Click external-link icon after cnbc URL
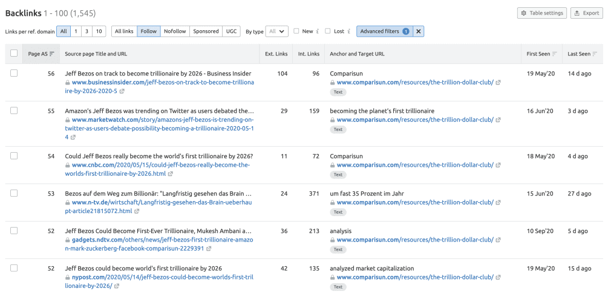 coord(170,174)
